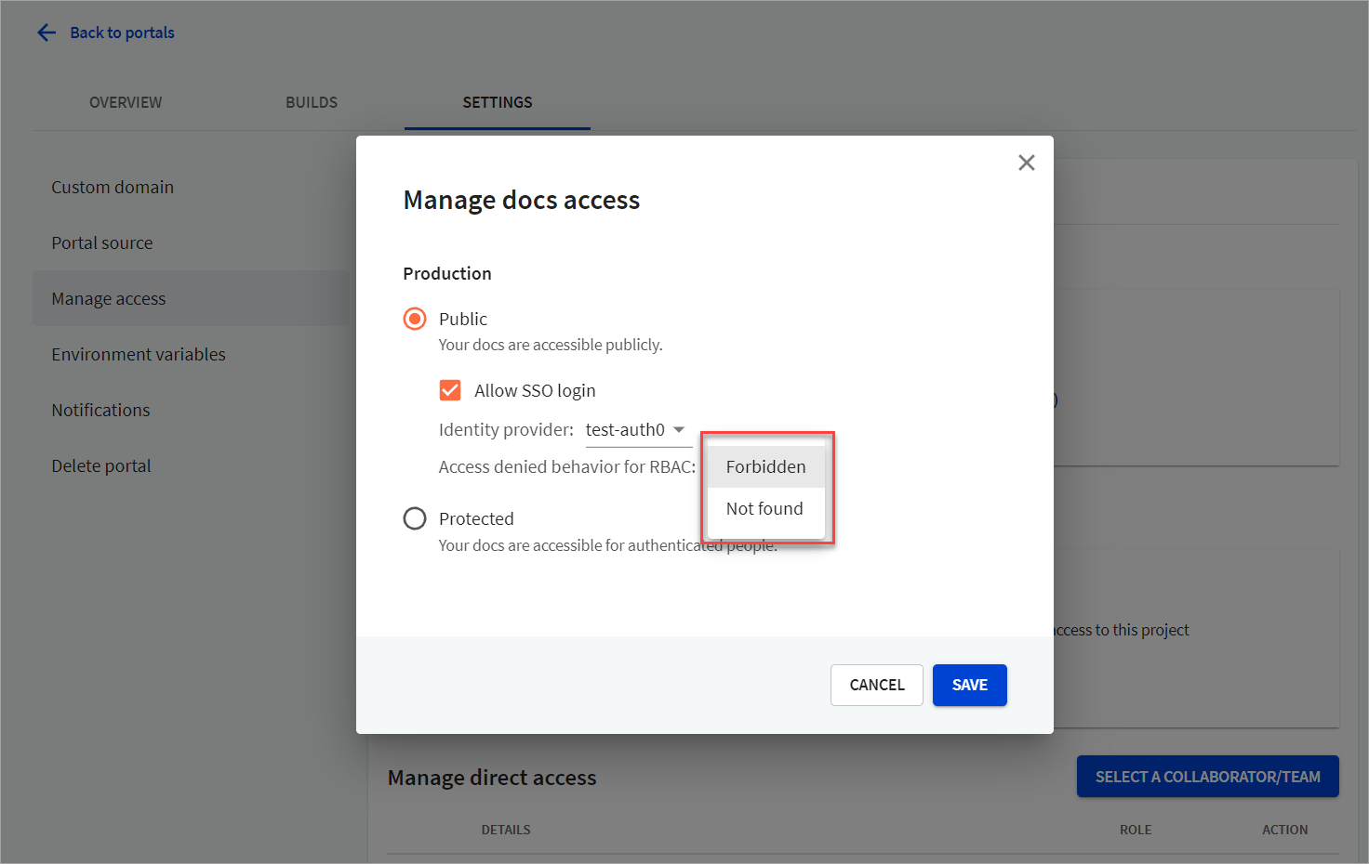1369x864 pixels.
Task: Click the DETAILS column header
Action: tap(506, 830)
